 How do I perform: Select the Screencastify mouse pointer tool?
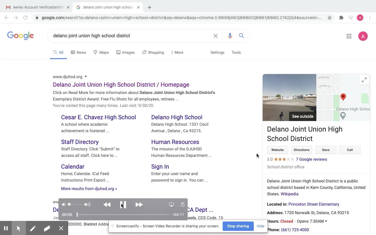(19, 228)
